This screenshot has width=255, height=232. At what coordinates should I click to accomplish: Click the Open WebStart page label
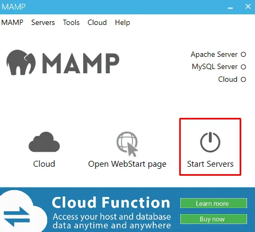[127, 165]
